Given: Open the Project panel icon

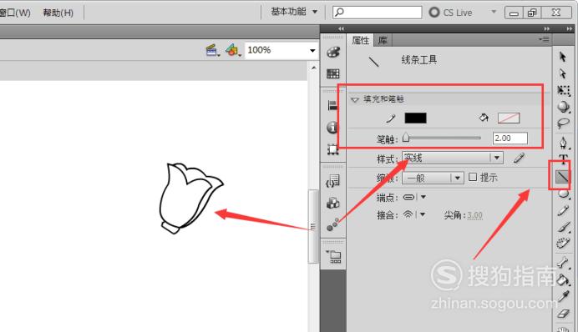Looking at the screenshot, I should (333, 256).
